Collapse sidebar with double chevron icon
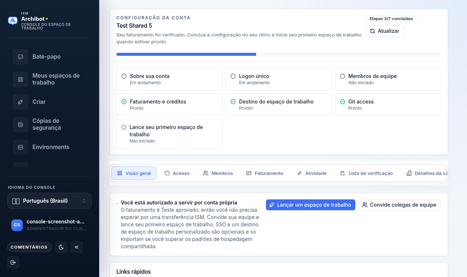The width and height of the screenshot is (467, 277). pyautogui.click(x=77, y=247)
